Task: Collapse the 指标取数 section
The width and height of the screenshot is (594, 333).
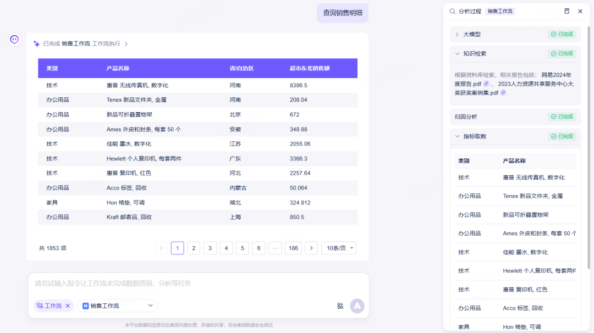Action: coord(457,136)
